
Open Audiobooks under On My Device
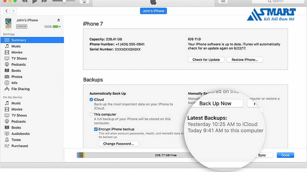20,134
